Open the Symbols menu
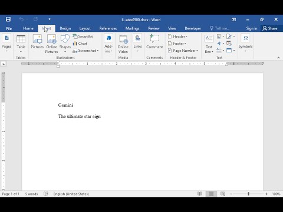 (x=245, y=43)
